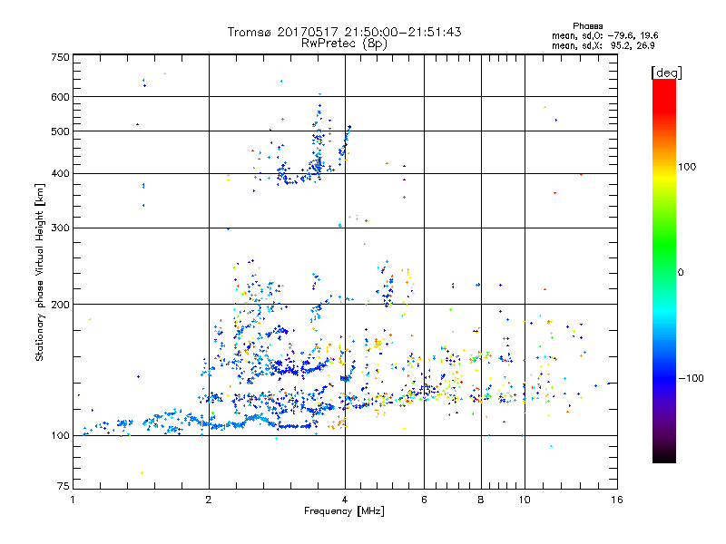Click the y-axis '750' tick label
This screenshot has height=544, width=726.
pyautogui.click(x=60, y=57)
